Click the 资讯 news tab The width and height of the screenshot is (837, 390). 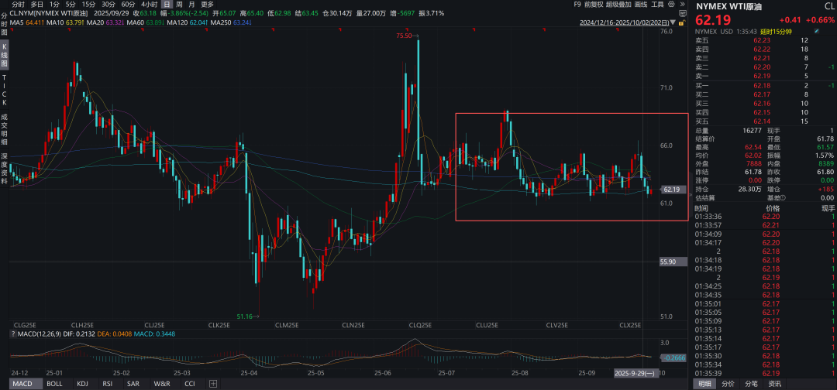click(774, 384)
